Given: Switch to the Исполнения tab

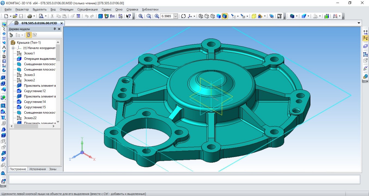Looking at the screenshot, I should point(38,169).
